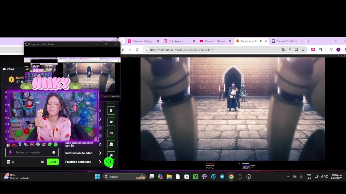Screen dimensions: 346x194
Task: Open the channel points store icon
Action: [8, 162]
